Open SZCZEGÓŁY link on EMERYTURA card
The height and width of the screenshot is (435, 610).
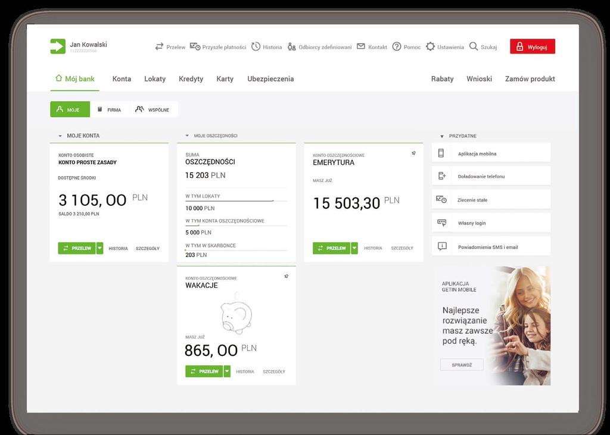(x=402, y=248)
